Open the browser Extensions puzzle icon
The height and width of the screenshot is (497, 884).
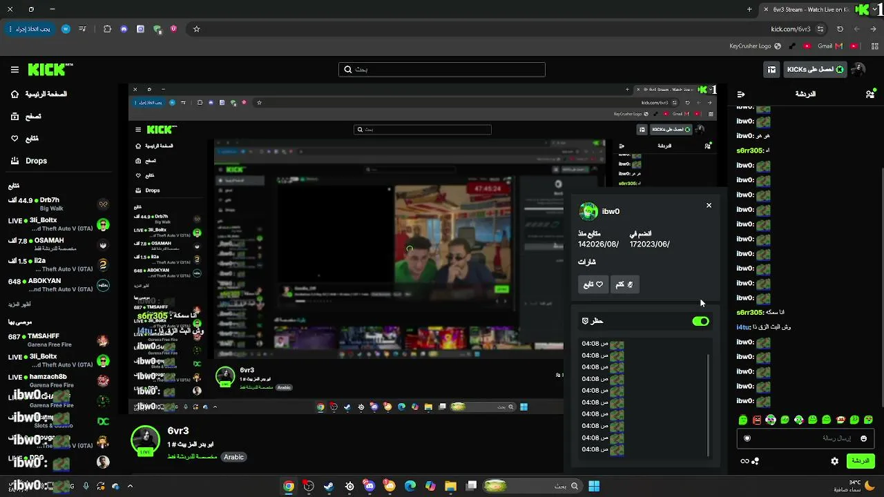point(107,29)
